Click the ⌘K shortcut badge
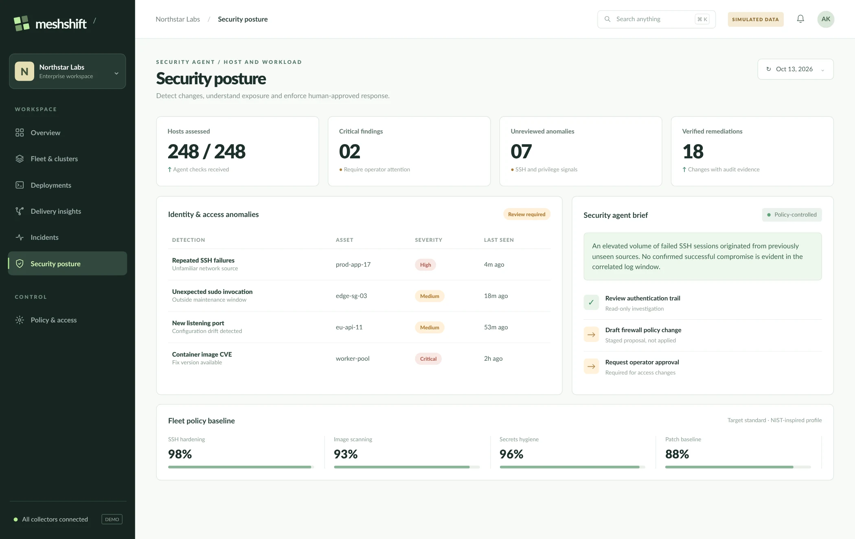 pos(702,19)
